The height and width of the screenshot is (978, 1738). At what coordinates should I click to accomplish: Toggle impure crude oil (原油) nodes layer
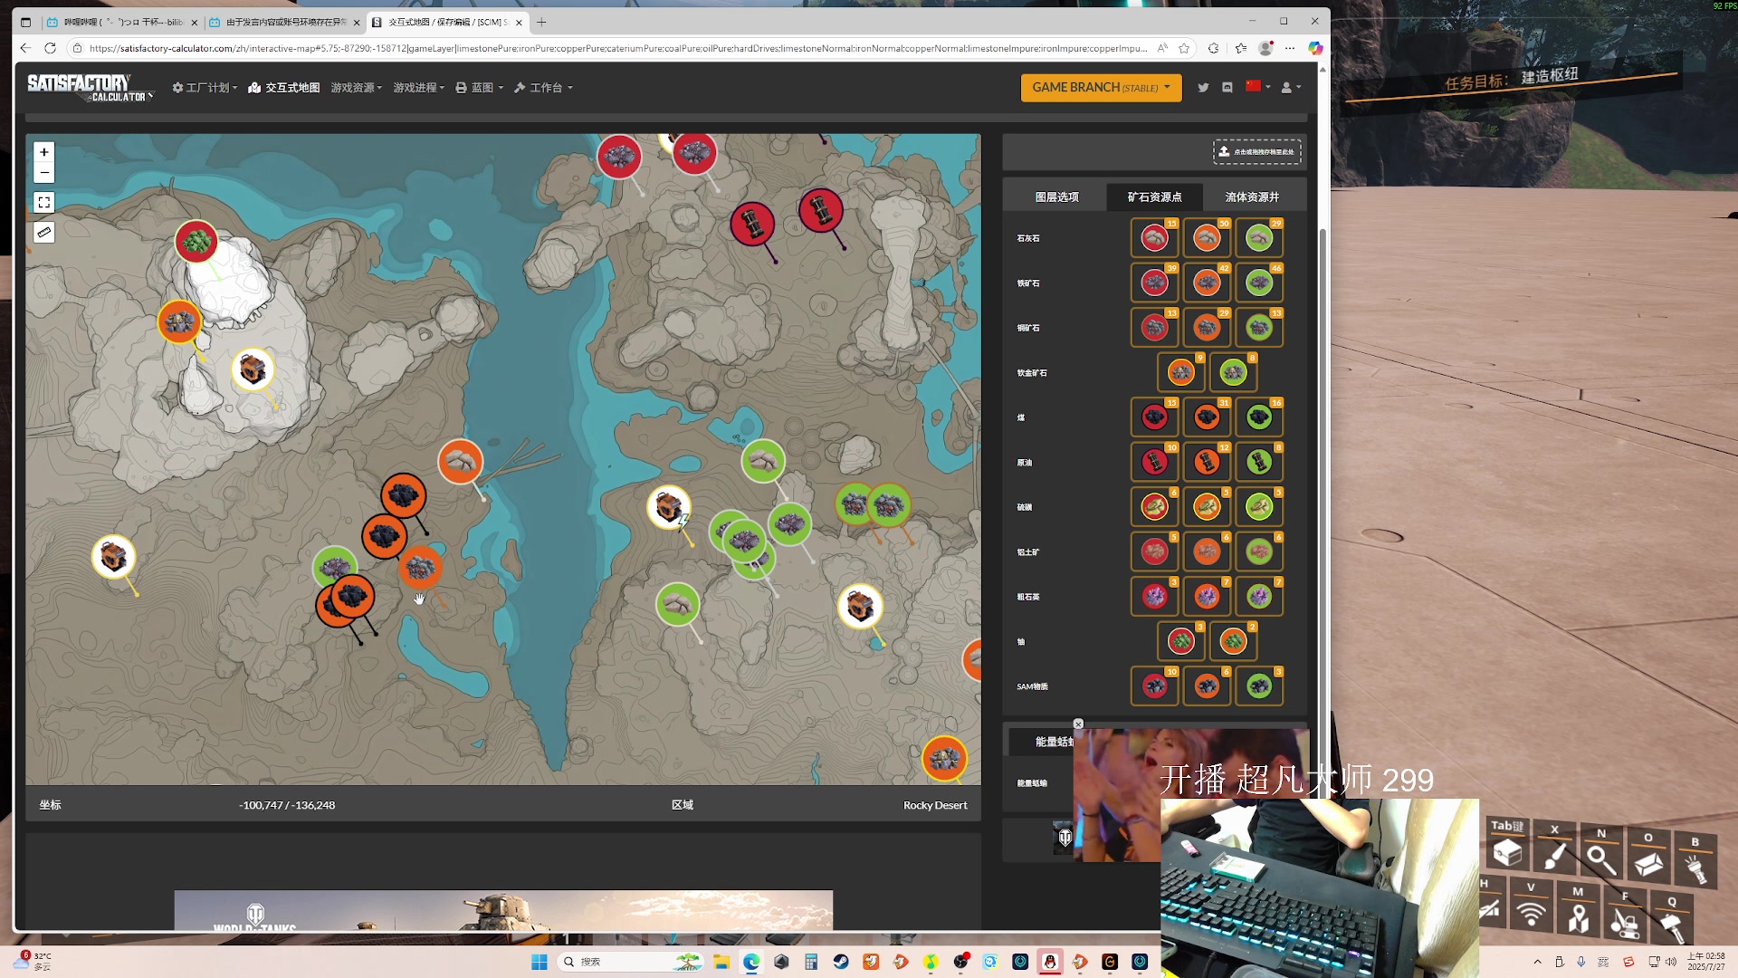pyautogui.click(x=1154, y=463)
